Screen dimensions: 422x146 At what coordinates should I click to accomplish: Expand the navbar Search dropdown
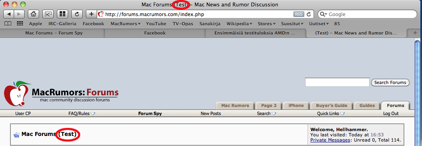266,113
